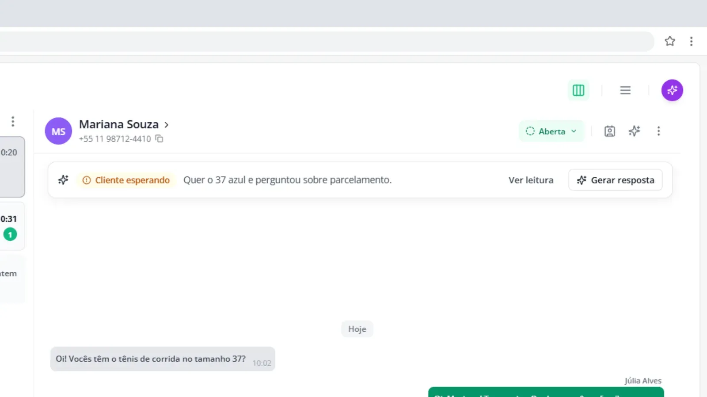Viewport: 707px width, 397px height.
Task: Click the Gerar resposta button
Action: pos(615,180)
